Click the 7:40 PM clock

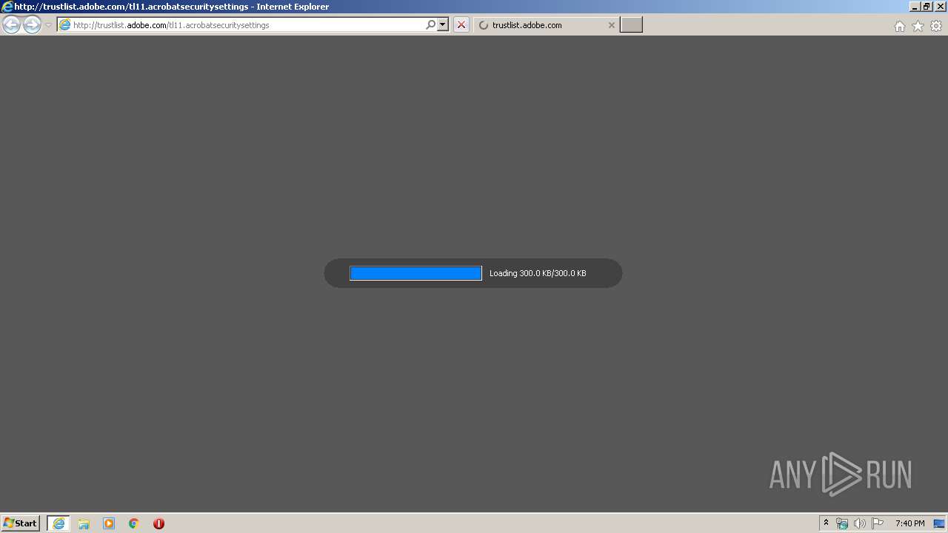tap(909, 523)
